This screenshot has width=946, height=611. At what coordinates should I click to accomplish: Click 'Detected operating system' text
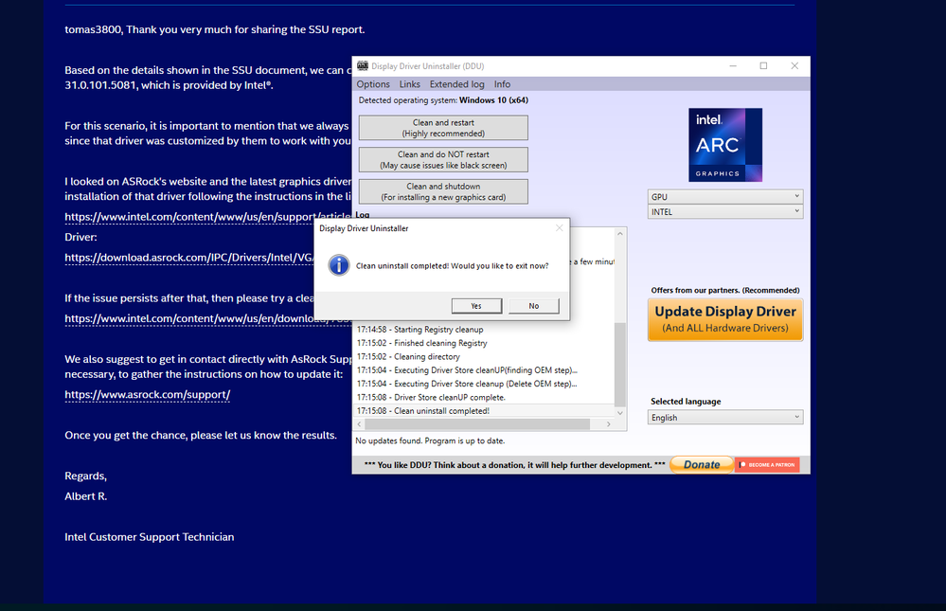(443, 100)
